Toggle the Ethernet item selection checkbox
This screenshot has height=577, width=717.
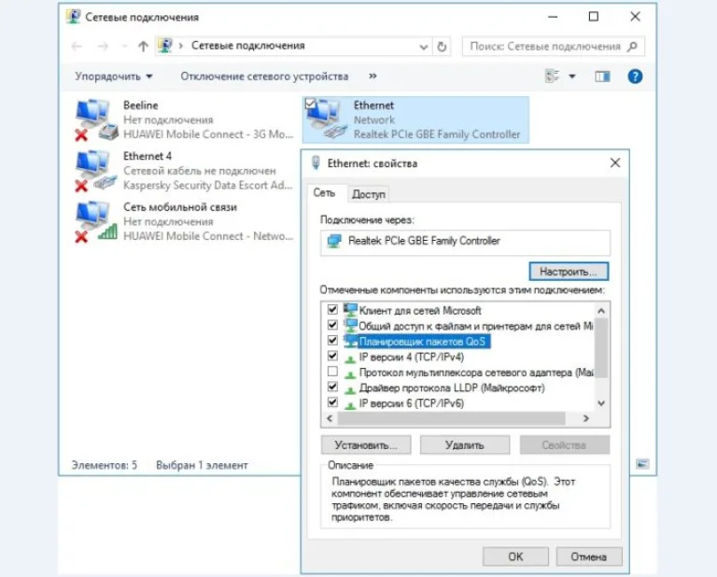tap(310, 104)
